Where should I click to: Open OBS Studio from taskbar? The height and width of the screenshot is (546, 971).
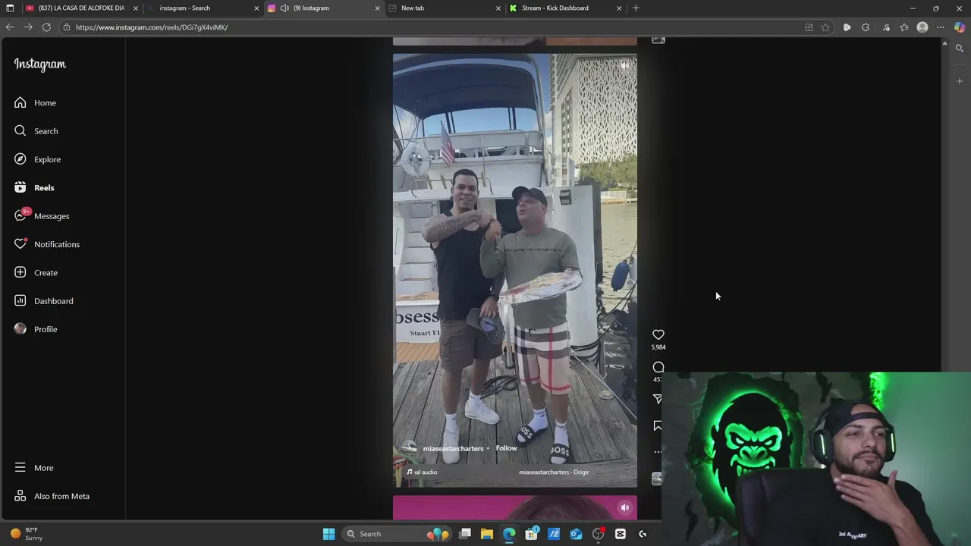(x=599, y=534)
